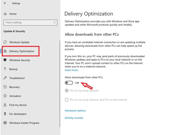Click the Home house icon

tap(5, 14)
